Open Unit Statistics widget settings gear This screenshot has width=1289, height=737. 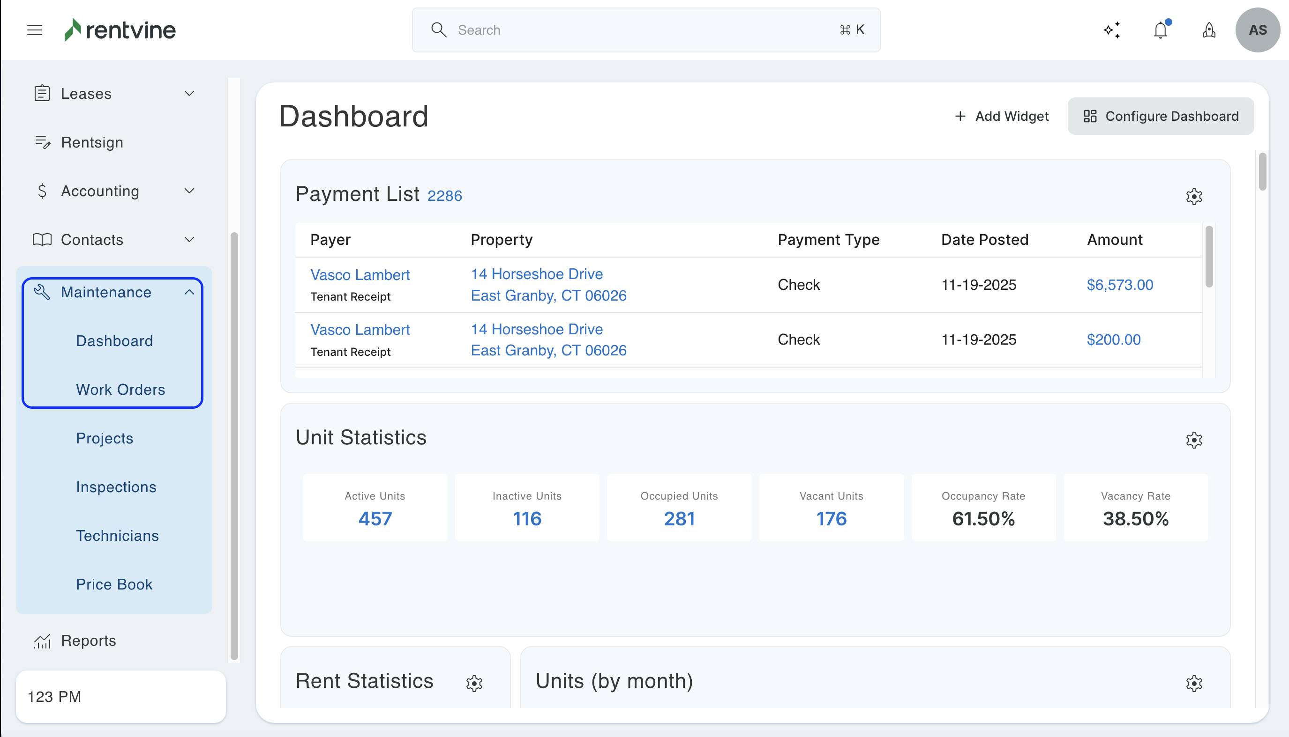pyautogui.click(x=1194, y=440)
